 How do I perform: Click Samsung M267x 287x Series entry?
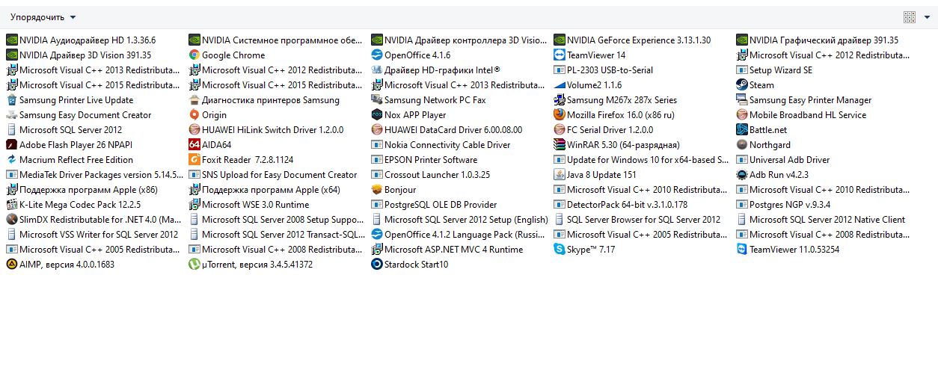[x=616, y=100]
